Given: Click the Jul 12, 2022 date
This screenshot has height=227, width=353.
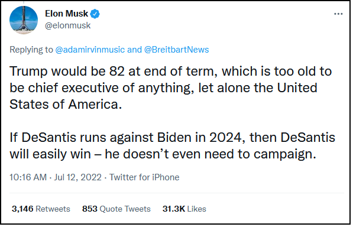Looking at the screenshot, I should tap(77, 177).
